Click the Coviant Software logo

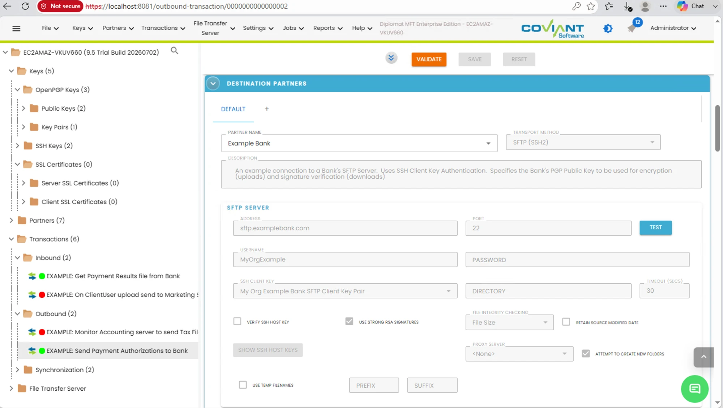[552, 29]
